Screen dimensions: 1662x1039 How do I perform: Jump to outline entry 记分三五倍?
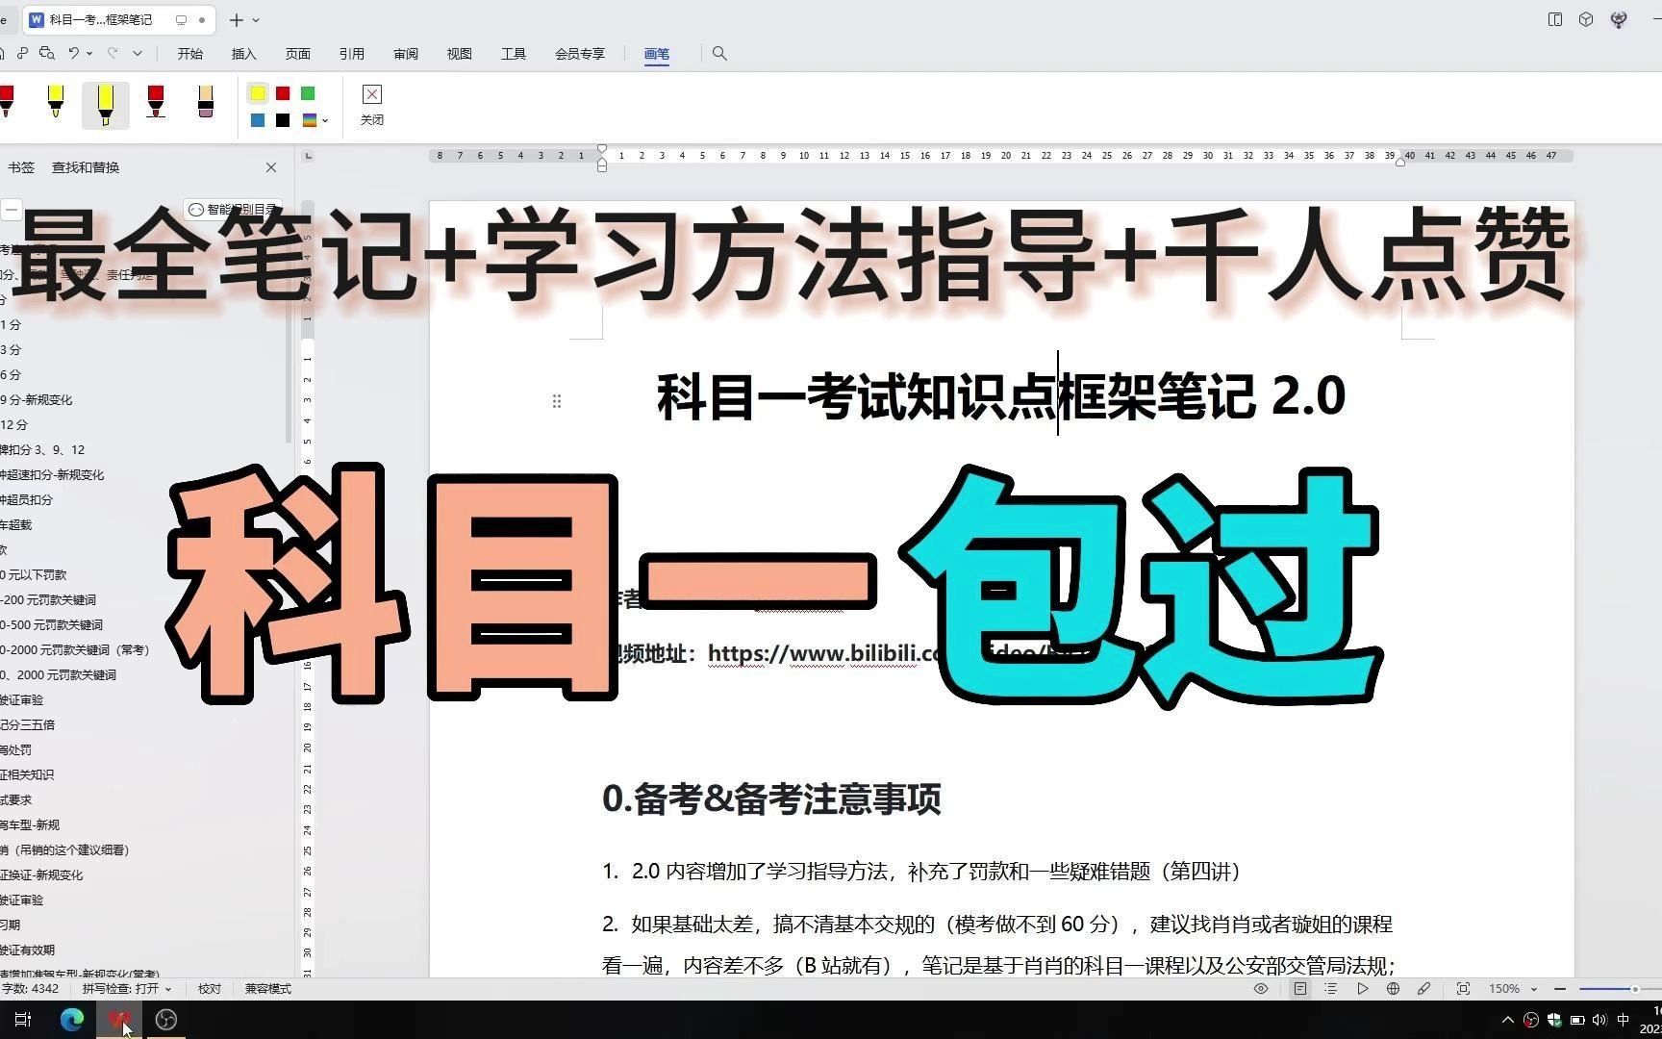click(x=28, y=724)
